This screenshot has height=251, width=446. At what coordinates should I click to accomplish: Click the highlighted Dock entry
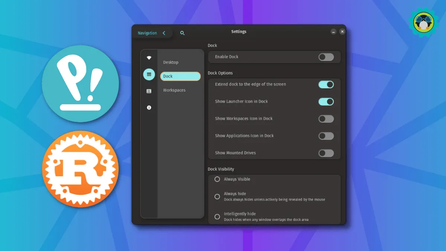pyautogui.click(x=180, y=76)
